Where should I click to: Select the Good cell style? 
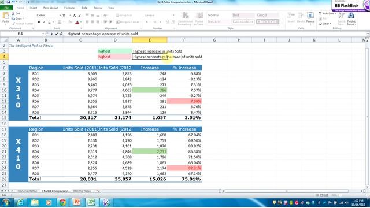click(267, 15)
